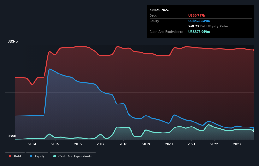Select the 2021 x-axis label

[191, 144]
